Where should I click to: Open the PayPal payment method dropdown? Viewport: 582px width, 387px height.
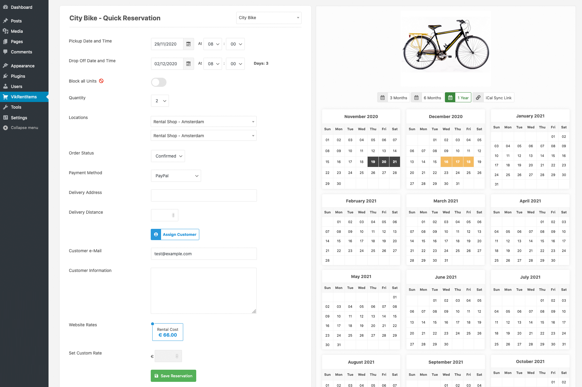click(x=176, y=176)
